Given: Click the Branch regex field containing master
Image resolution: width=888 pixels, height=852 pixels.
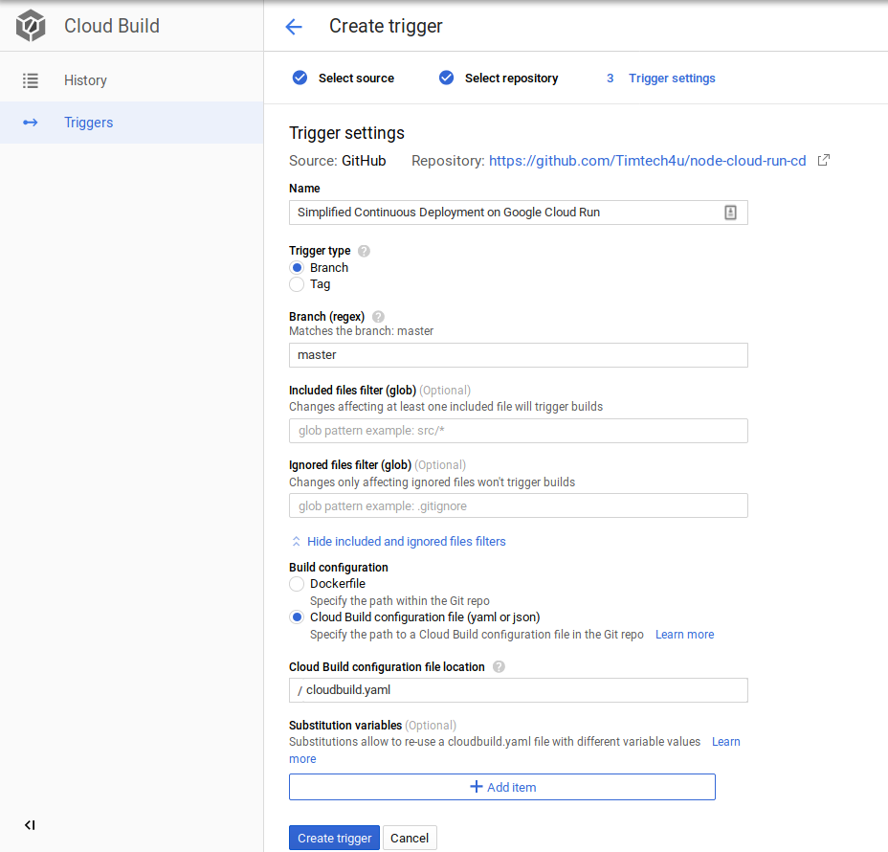Looking at the screenshot, I should click(519, 355).
